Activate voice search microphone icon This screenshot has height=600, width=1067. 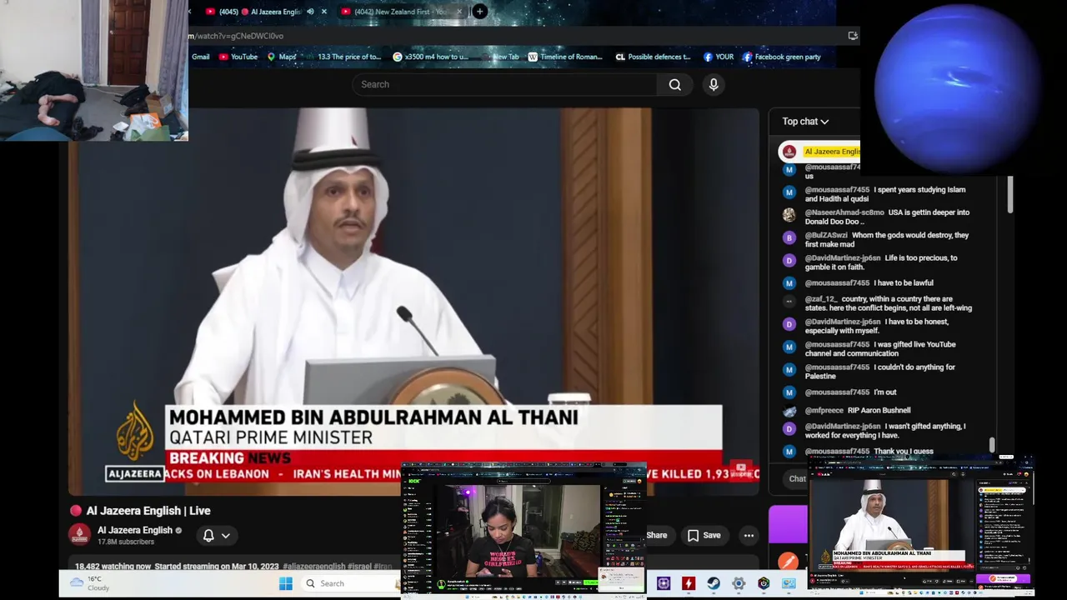click(714, 84)
